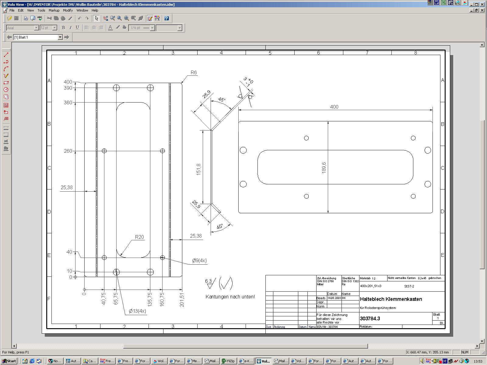Image resolution: width=487 pixels, height=365 pixels.
Task: Open Help with the question mark icon
Action: pos(166,19)
